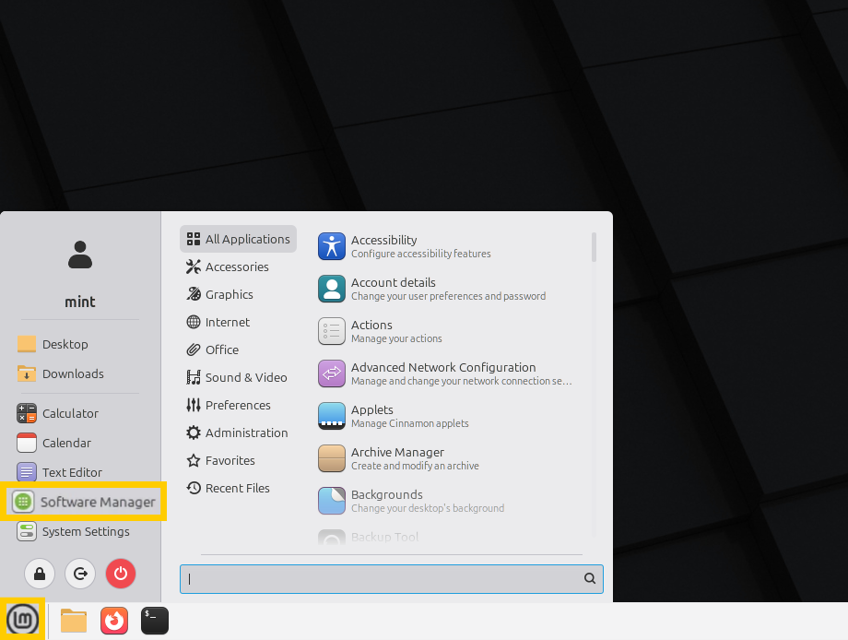Click the mint user avatar icon
The width and height of the screenshot is (848, 640).
pos(80,255)
